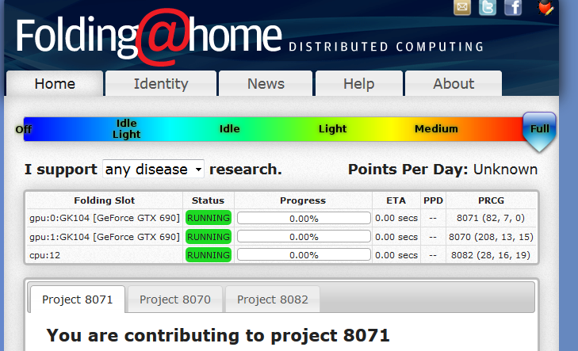The width and height of the screenshot is (578, 351).
Task: Click heading You are contributing to project 8071
Action: 218,335
